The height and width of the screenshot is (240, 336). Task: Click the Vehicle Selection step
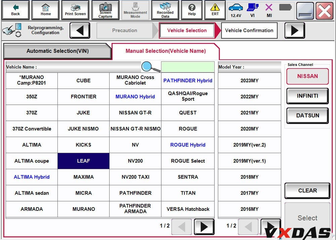click(187, 31)
